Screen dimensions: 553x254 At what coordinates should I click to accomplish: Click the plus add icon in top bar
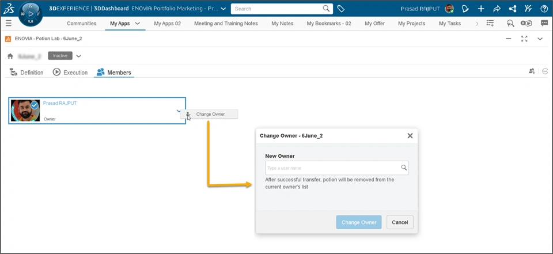tap(481, 9)
